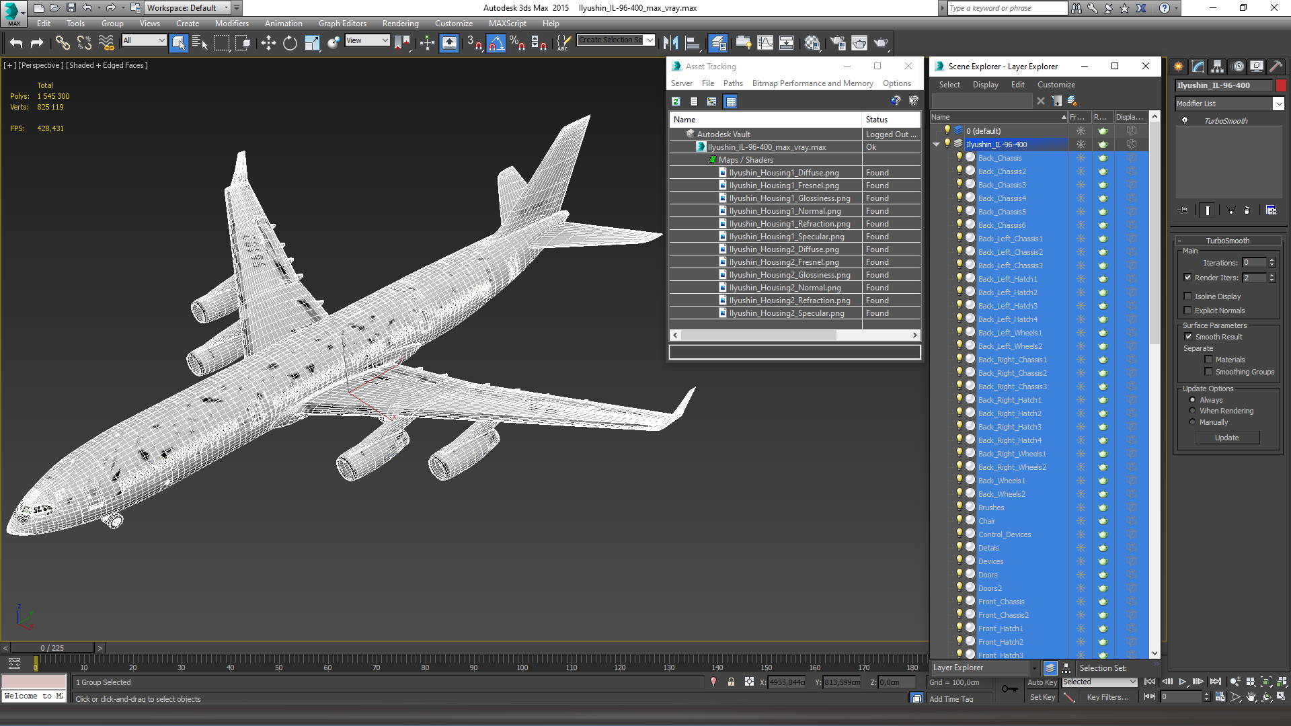
Task: Open the Render Setup teapot icon
Action: pos(837,43)
